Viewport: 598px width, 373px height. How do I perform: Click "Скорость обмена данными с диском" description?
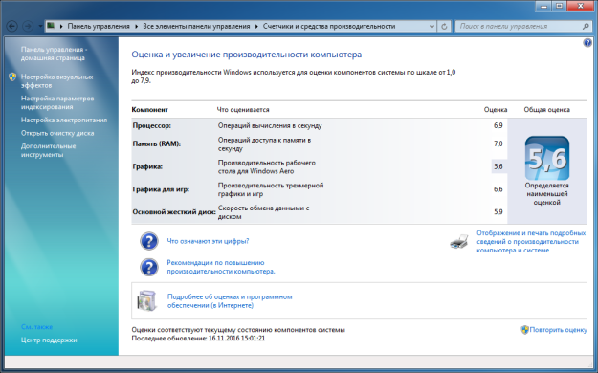click(x=263, y=212)
